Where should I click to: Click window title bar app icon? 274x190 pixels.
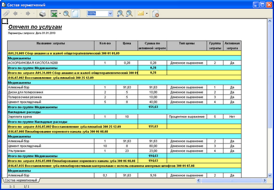click(x=4, y=5)
